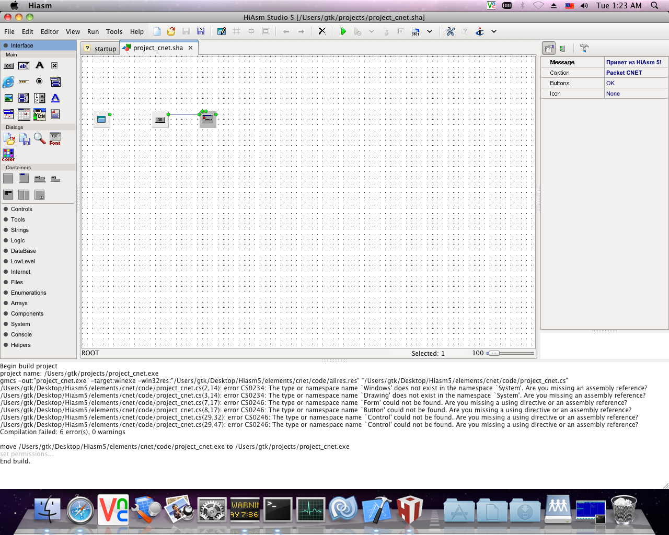This screenshot has width=669, height=535.
Task: Choose the color dialog element
Action: click(8, 155)
